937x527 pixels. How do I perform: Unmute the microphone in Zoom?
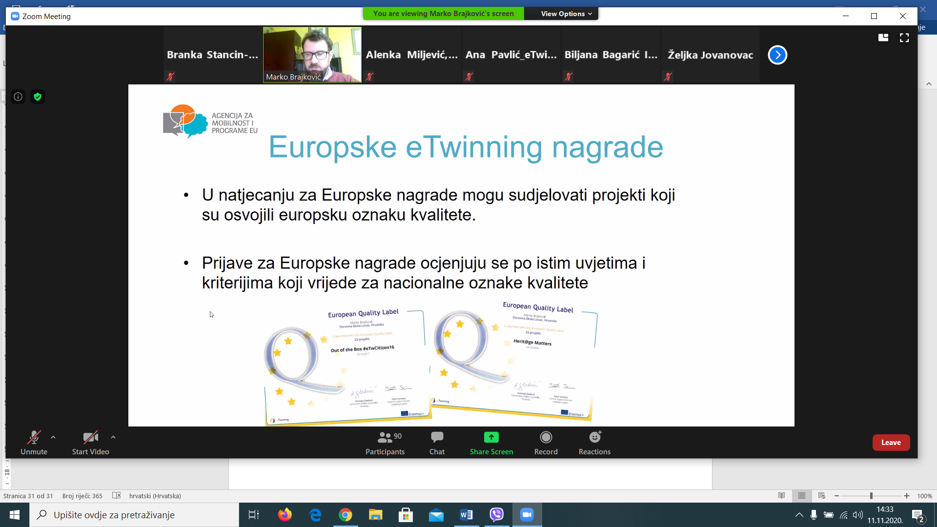point(34,443)
